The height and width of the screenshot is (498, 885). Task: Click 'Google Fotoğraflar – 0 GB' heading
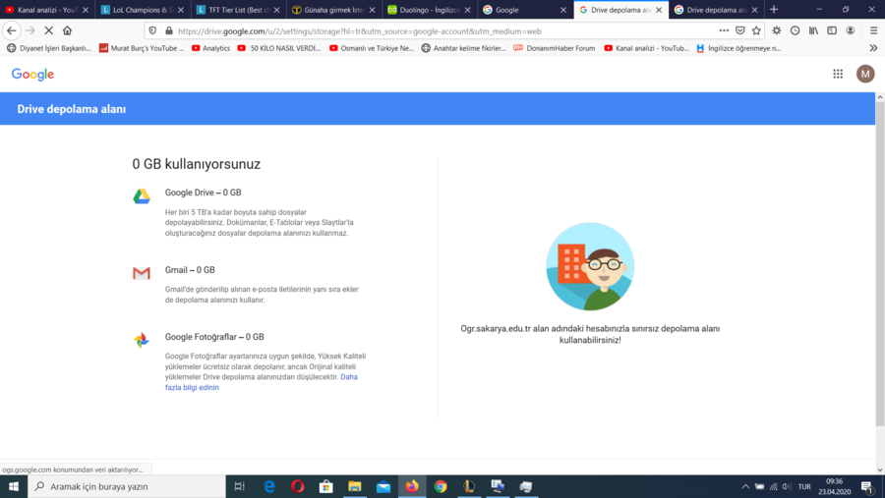pos(214,337)
